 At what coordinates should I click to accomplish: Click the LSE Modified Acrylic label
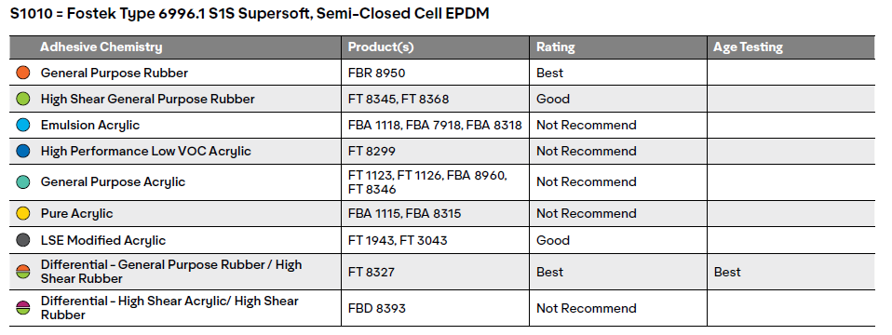(103, 240)
